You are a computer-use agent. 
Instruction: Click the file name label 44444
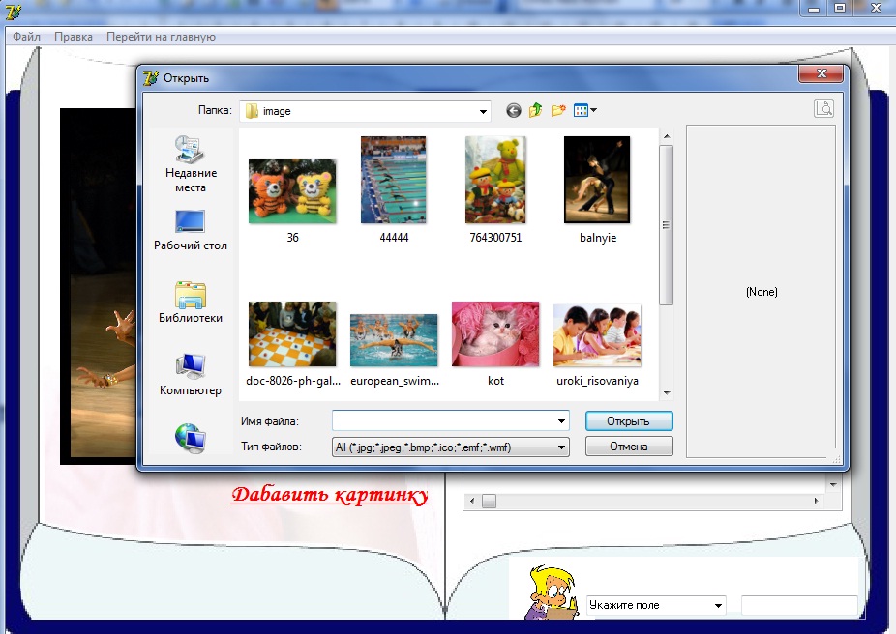click(394, 238)
